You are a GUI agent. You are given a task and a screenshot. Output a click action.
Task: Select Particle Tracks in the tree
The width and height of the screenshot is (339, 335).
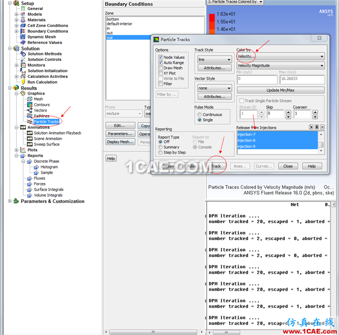(46, 122)
